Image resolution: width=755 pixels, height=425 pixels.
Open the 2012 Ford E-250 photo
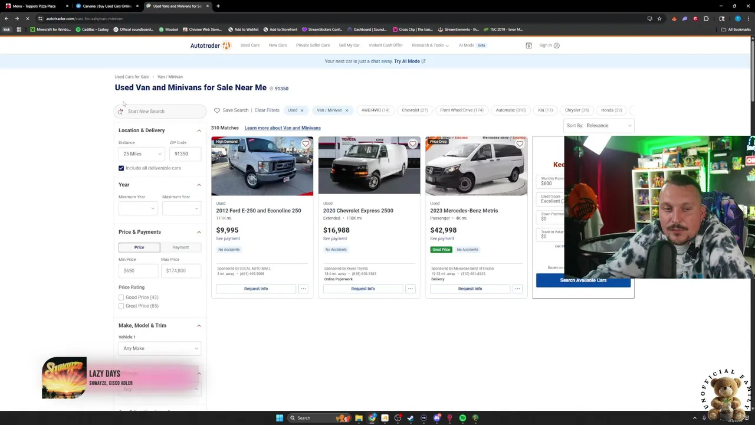[x=262, y=166]
